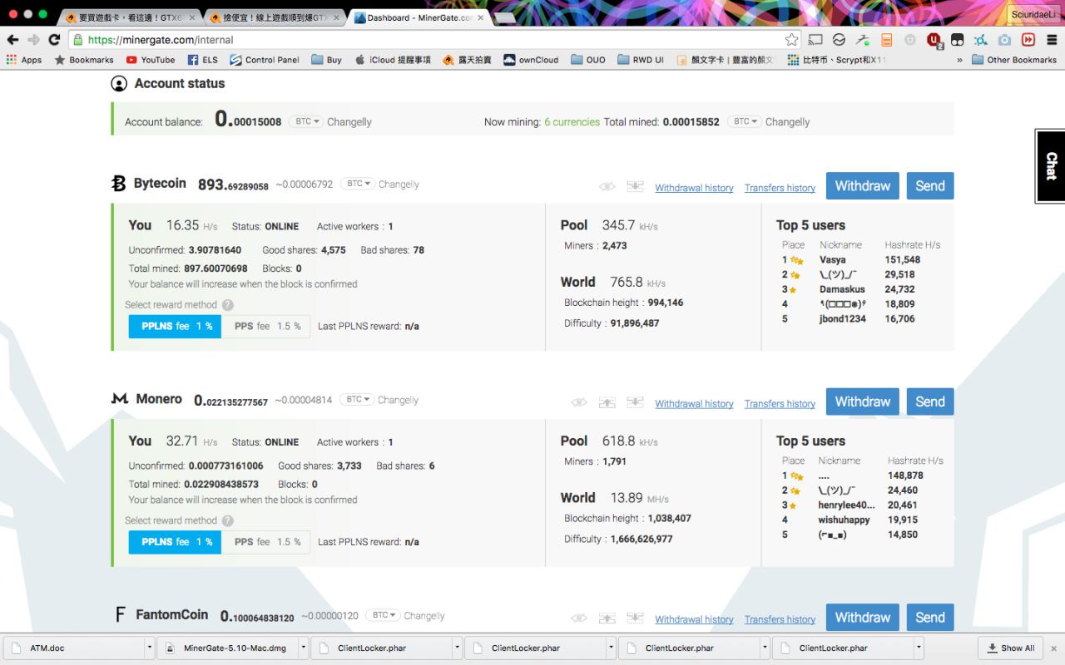Click the Cast icon in the toolbar

(x=815, y=39)
